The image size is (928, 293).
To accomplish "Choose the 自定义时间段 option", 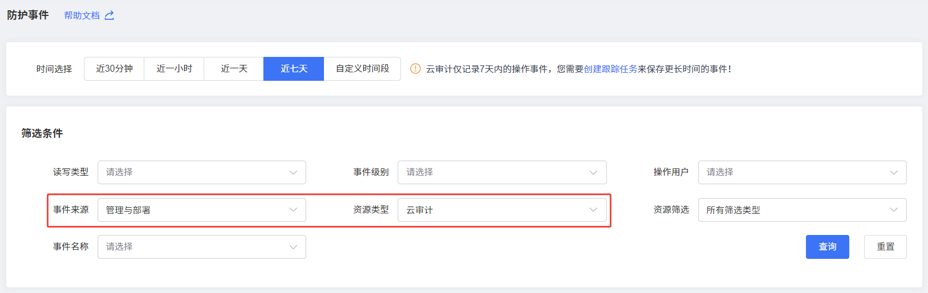I will (362, 69).
